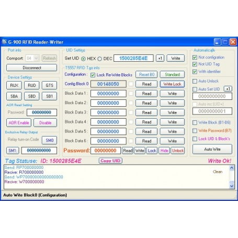Click the password Unlock button
Viewport: 238px width, 238px height.
178,151
